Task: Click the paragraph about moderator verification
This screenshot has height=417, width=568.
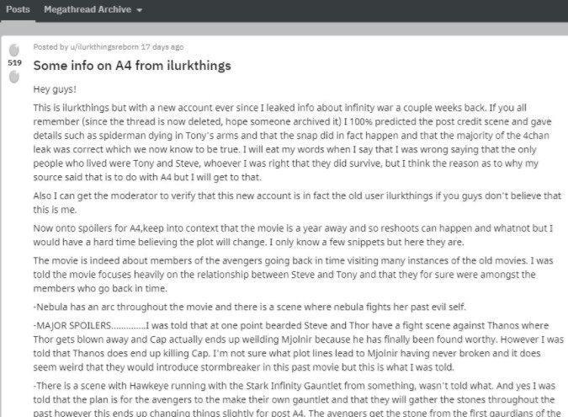Action: pyautogui.click(x=295, y=201)
